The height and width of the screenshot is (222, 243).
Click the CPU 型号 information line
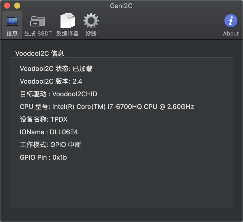tap(106, 107)
